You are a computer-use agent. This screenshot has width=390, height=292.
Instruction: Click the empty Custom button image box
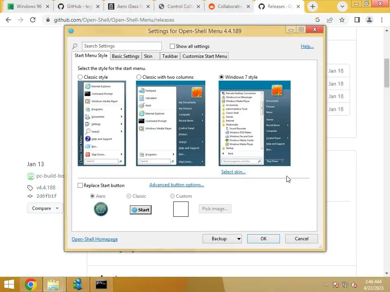tap(181, 209)
